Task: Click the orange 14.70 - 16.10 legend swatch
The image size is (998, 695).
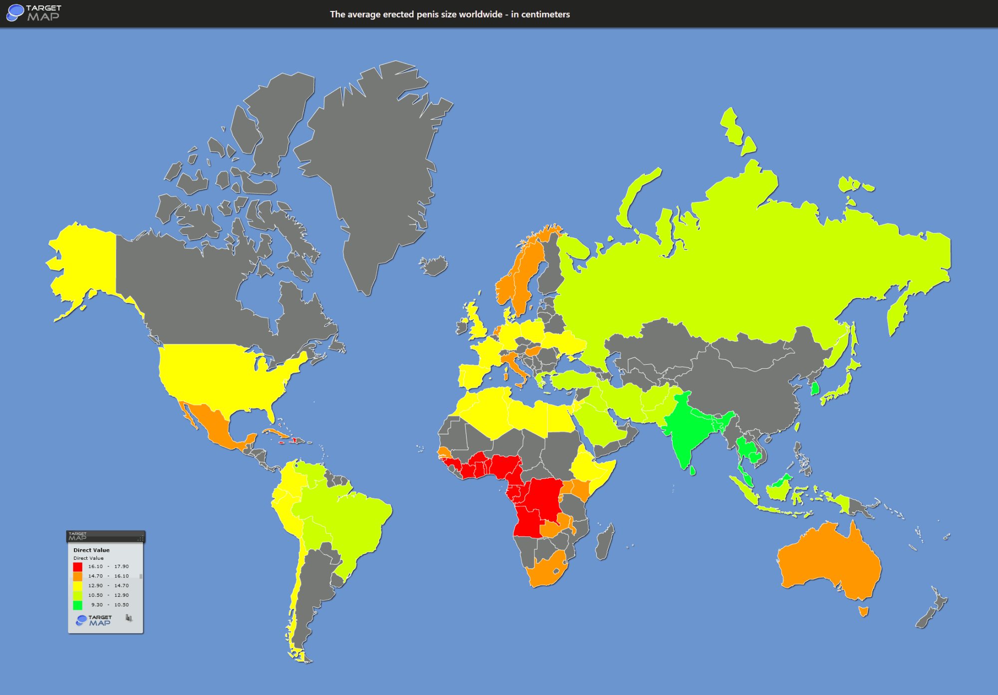Action: (x=78, y=576)
